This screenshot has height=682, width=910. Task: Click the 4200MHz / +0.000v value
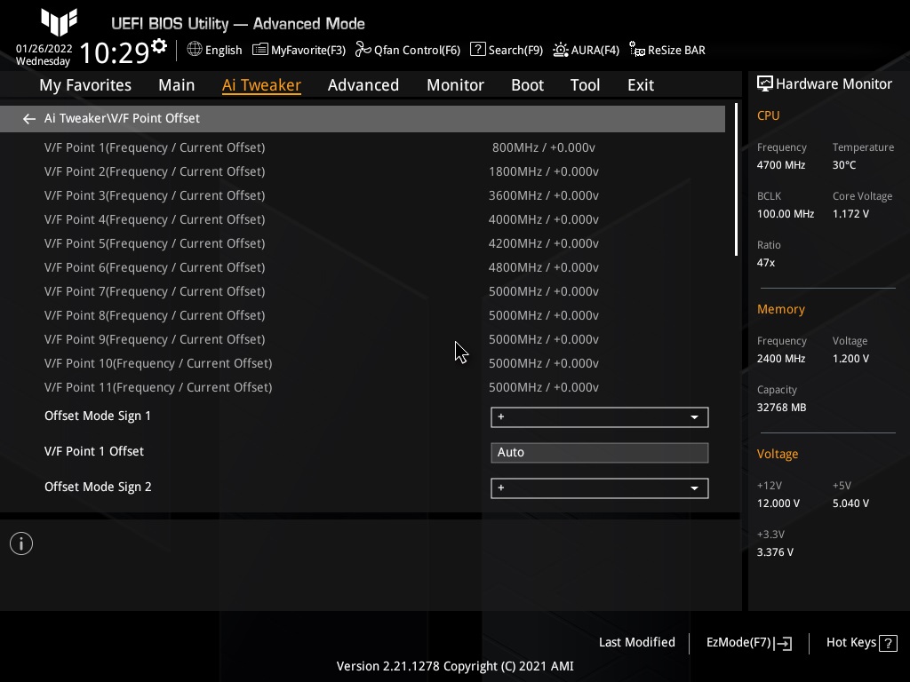coord(544,243)
